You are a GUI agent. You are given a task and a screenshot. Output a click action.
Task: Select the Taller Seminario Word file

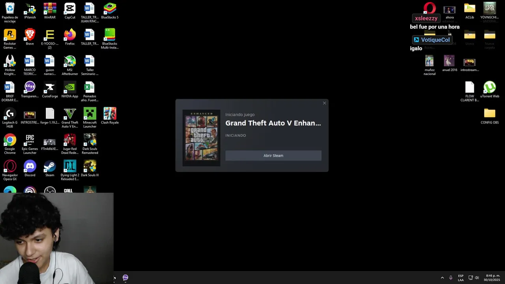[90, 65]
